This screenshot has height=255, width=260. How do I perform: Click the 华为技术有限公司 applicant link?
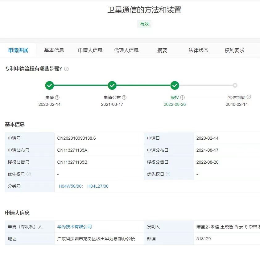(x=74, y=227)
